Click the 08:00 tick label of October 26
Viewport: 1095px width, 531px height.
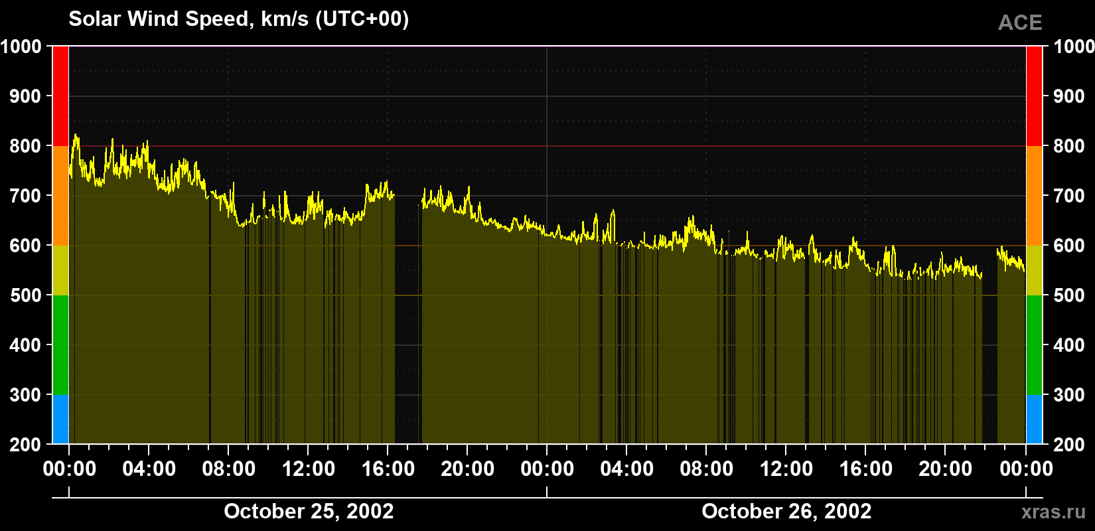coord(706,469)
